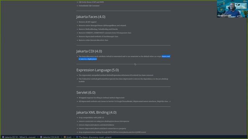Click the 'drop compatibility with JAXB 1.0' bullet
Screen dimensions: 248x139
click(91, 118)
